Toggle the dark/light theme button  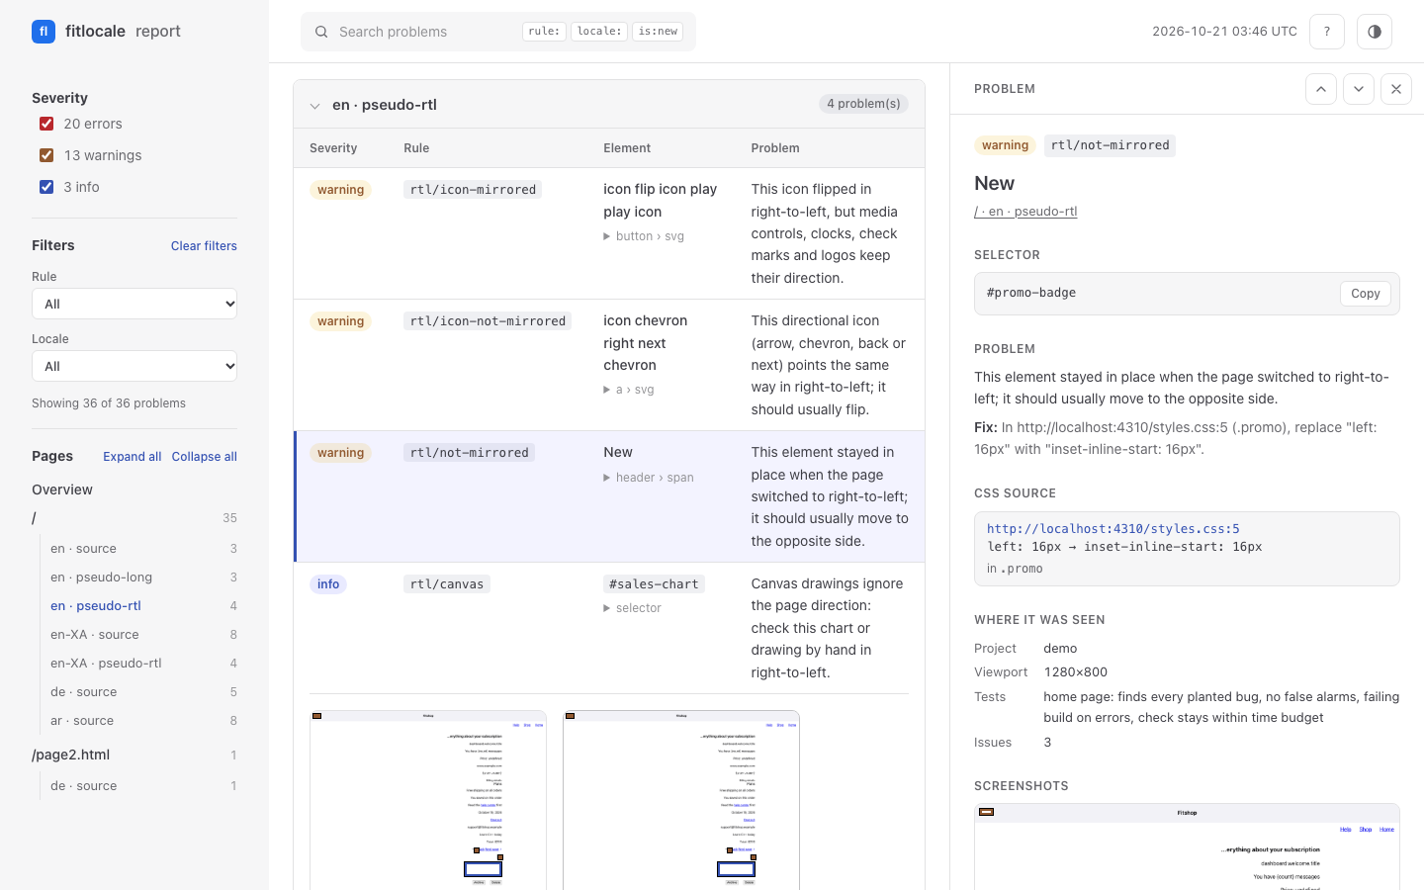(1375, 32)
